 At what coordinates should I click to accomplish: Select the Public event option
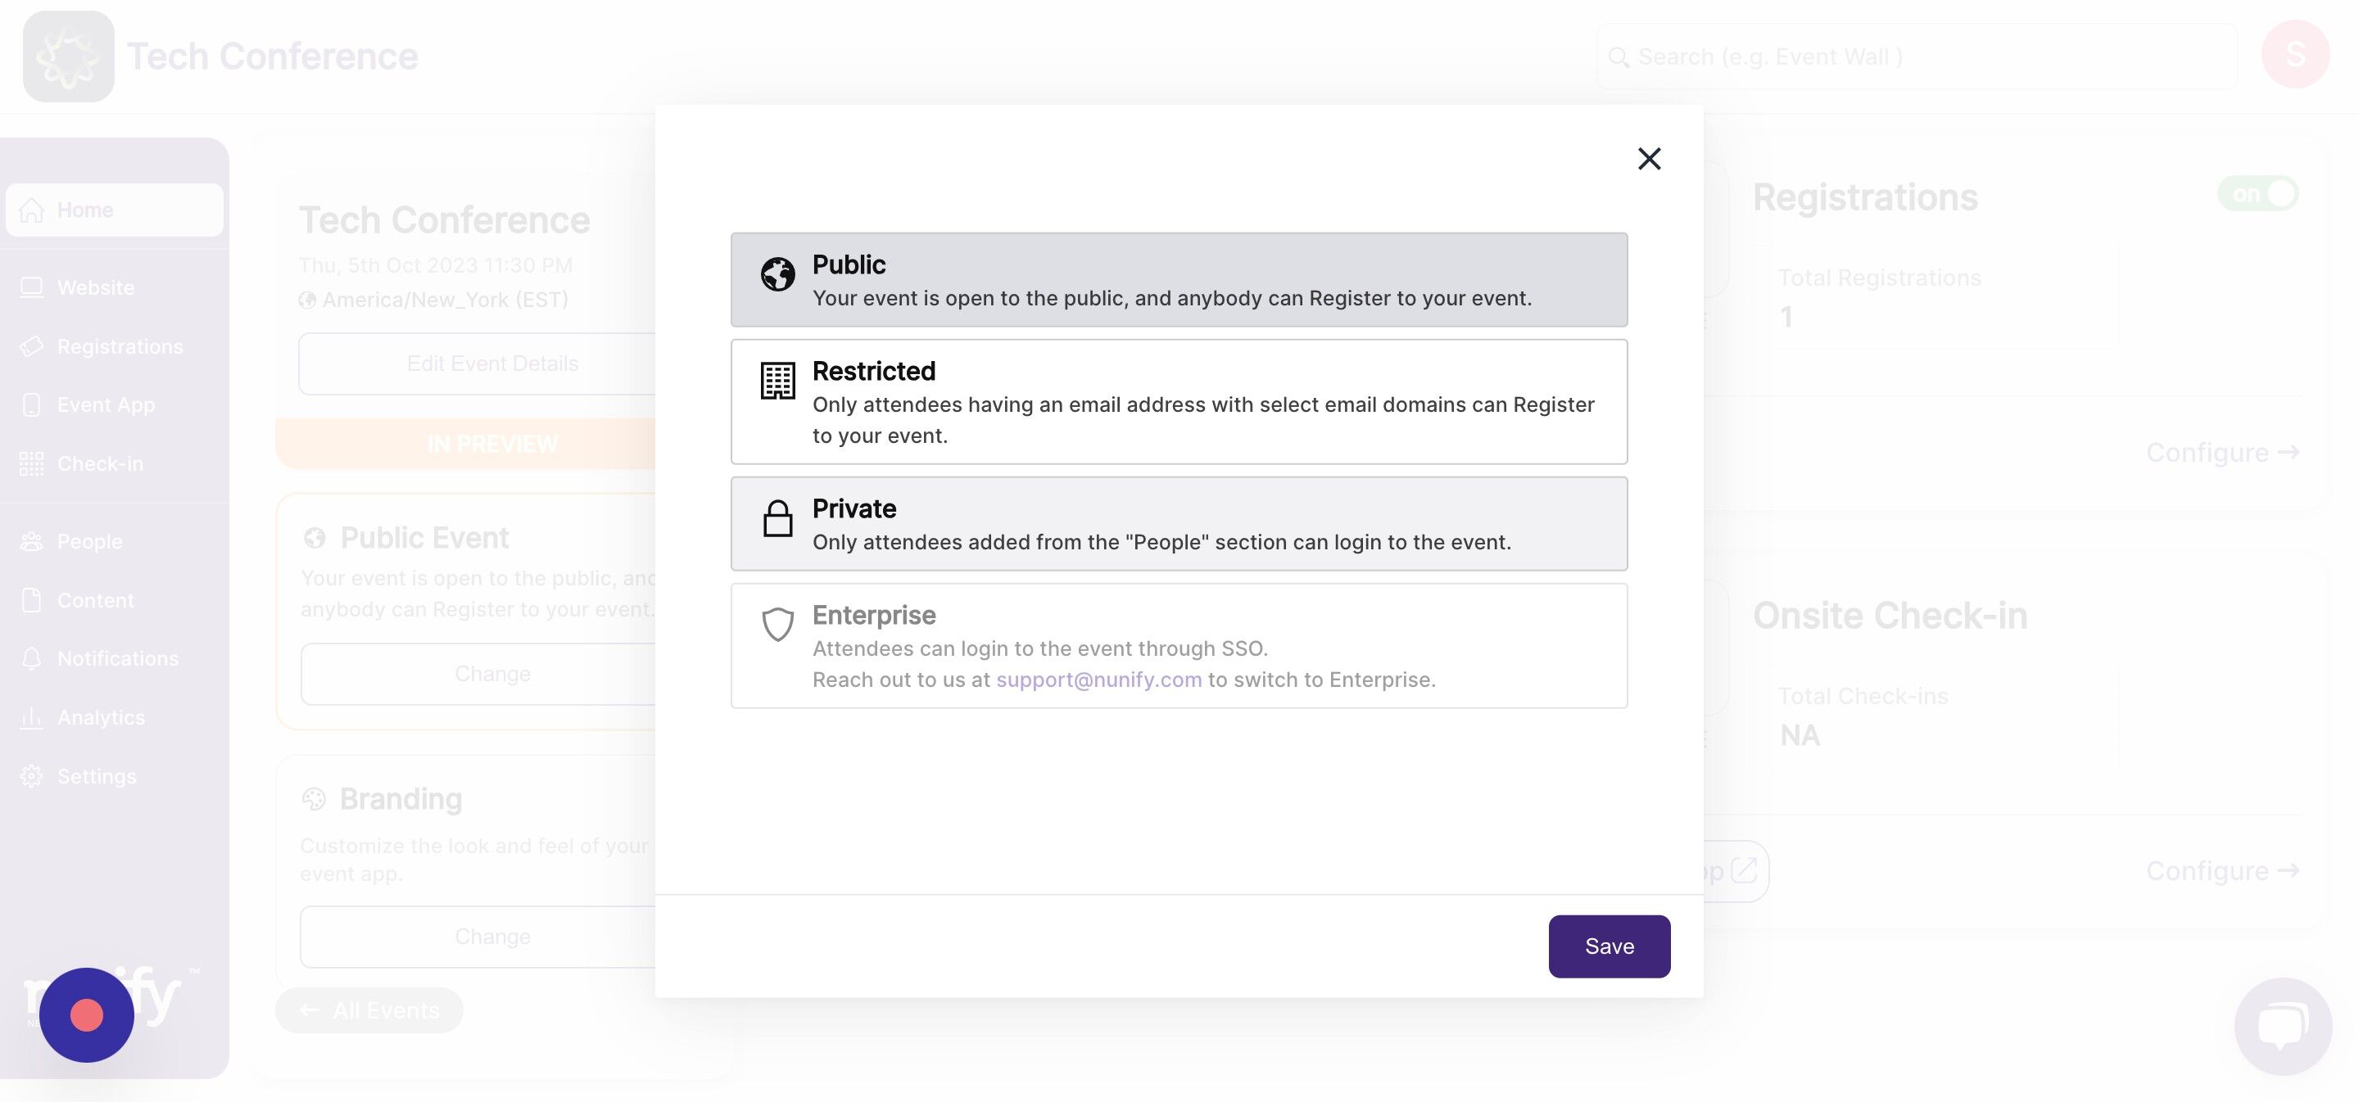tap(1179, 280)
